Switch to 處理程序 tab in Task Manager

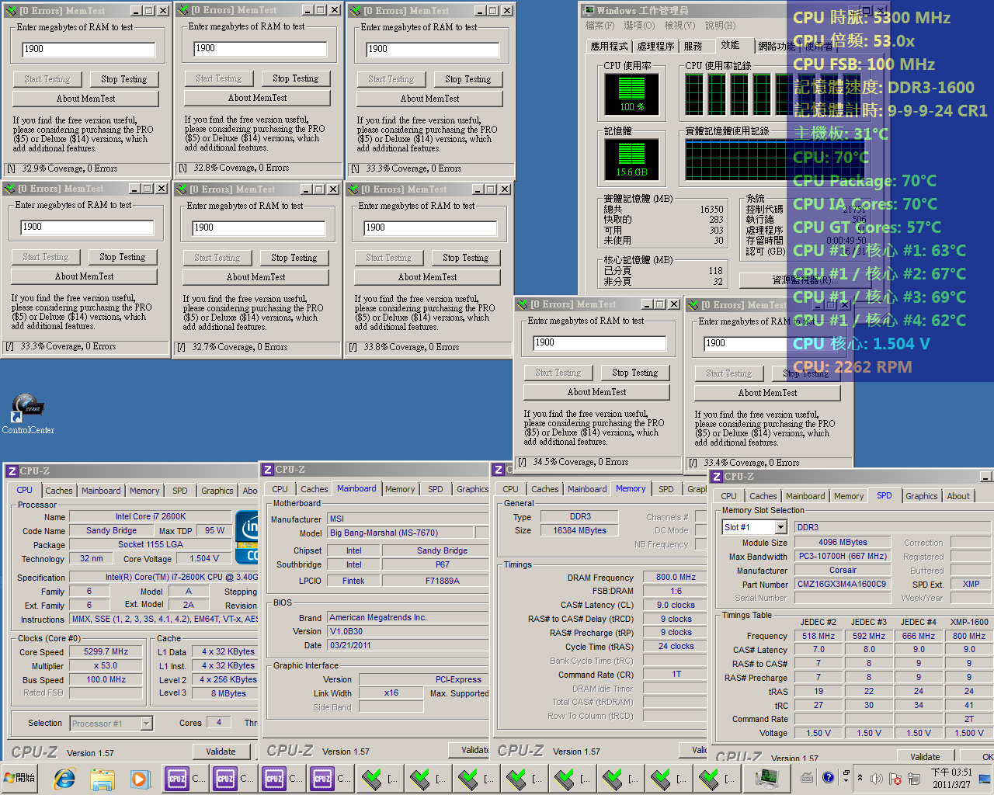(x=655, y=47)
